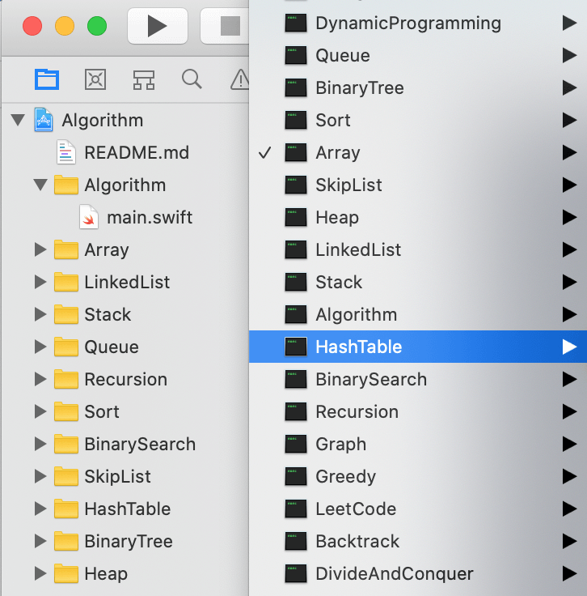Open the Project navigator folder icon

(47, 79)
